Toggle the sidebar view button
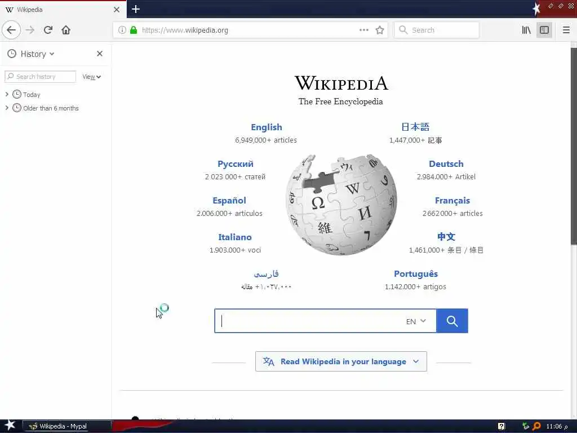This screenshot has height=433, width=577. [x=544, y=30]
